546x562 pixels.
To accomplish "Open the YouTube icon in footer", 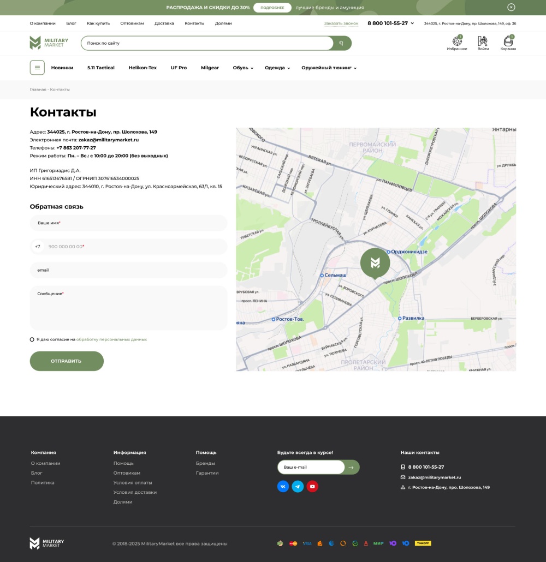I will click(x=312, y=486).
